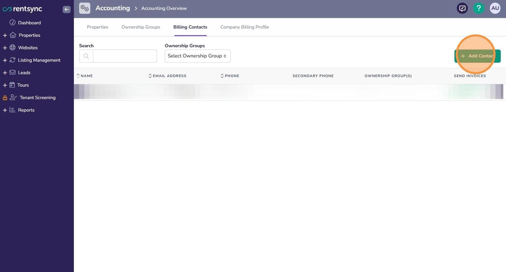The image size is (506, 272).
Task: Click the Secondary Phone column header
Action: pyautogui.click(x=313, y=76)
